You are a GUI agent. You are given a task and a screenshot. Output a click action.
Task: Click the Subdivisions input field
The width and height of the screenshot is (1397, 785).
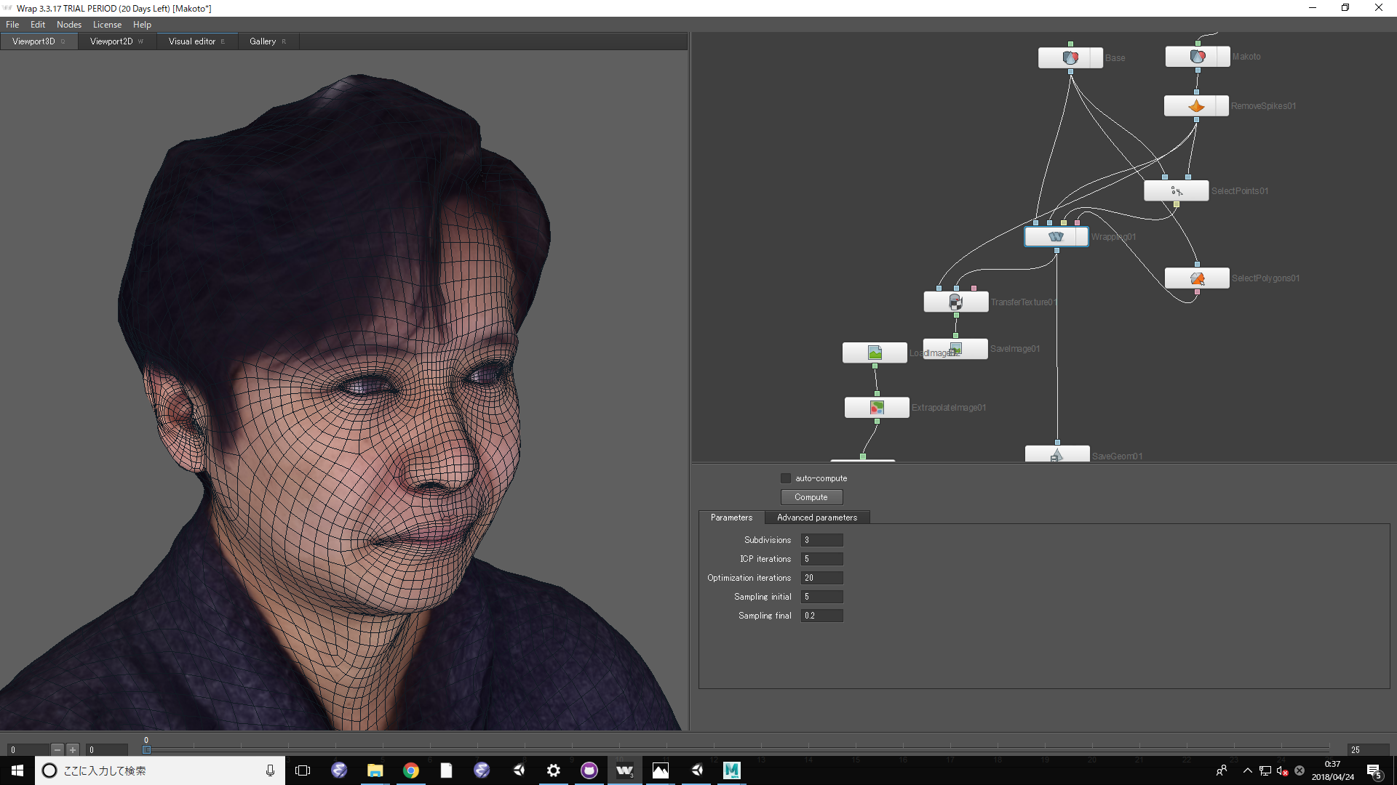821,540
